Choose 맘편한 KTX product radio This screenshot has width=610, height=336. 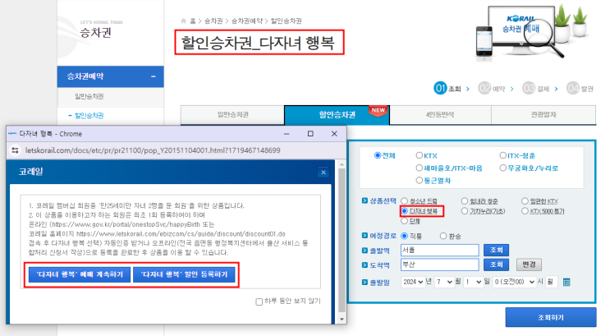525,201
